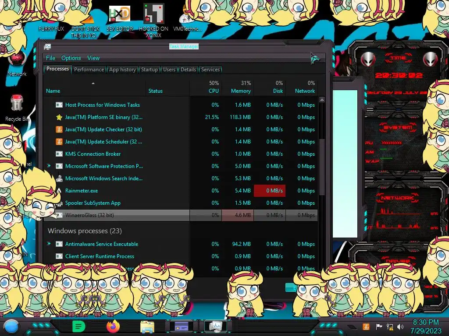Click the KMS Connection Broker icon
The image size is (449, 336).
pyautogui.click(x=59, y=154)
